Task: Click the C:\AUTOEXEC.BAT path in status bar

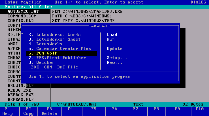Action: click(77, 104)
